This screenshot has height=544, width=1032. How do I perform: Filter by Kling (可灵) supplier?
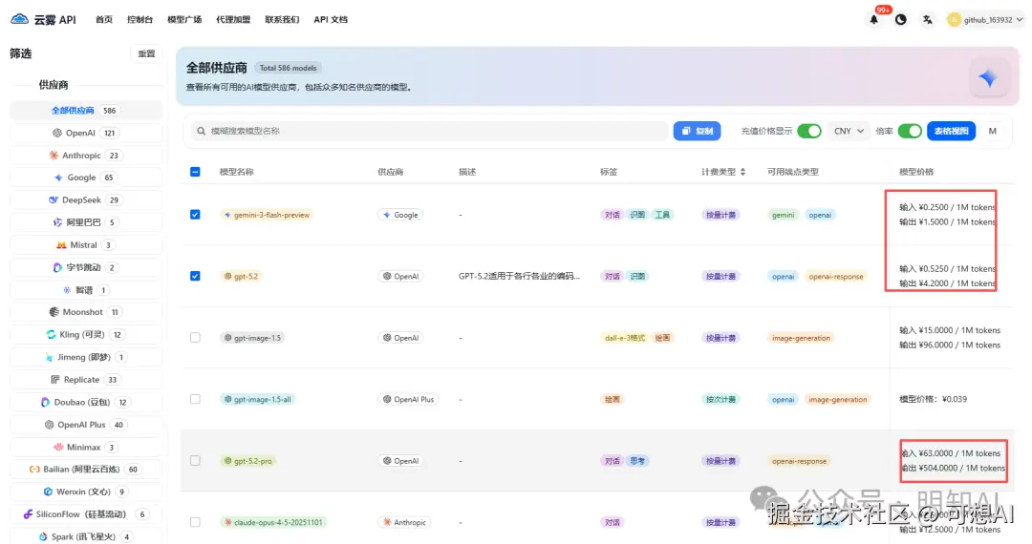86,334
